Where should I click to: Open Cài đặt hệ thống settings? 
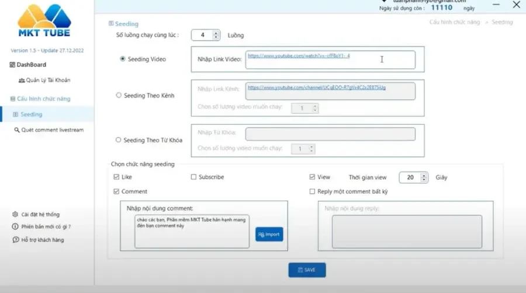pyautogui.click(x=36, y=214)
